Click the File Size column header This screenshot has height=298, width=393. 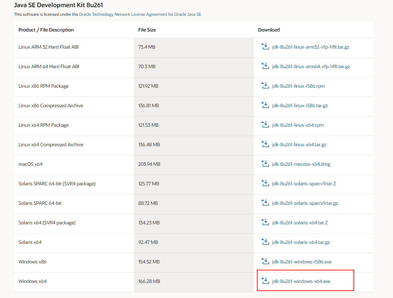[147, 30]
